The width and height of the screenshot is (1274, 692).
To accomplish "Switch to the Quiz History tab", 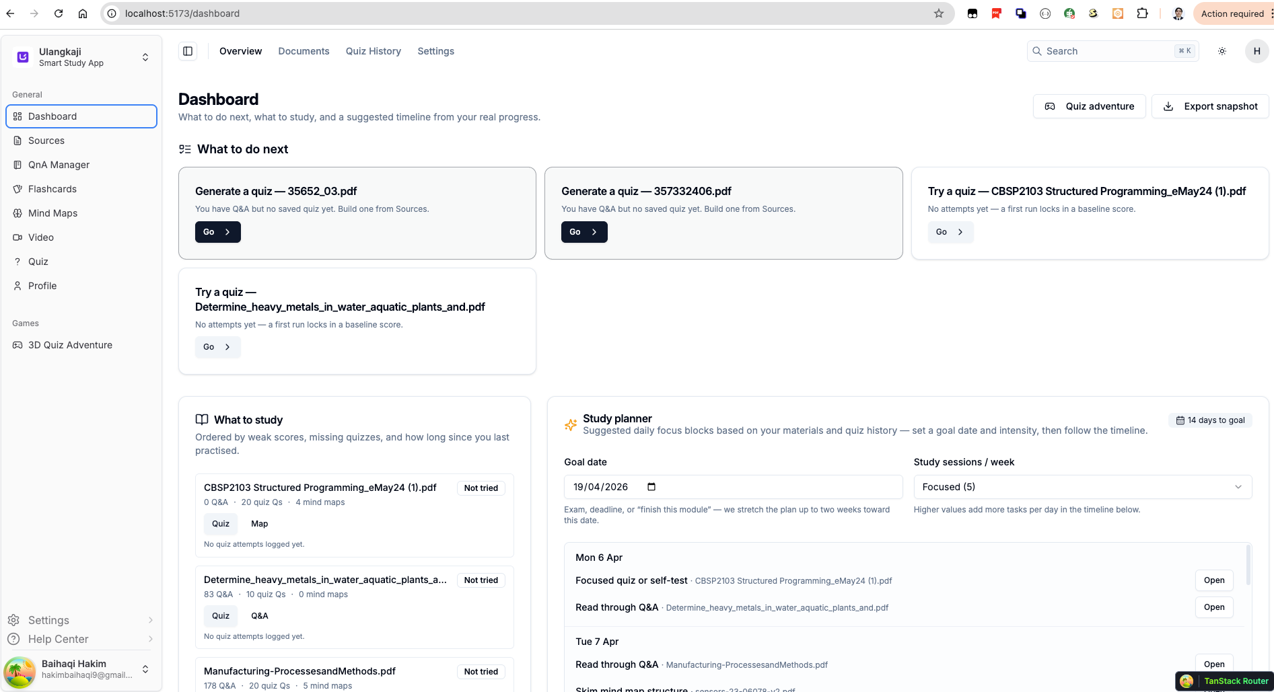I will tap(373, 51).
